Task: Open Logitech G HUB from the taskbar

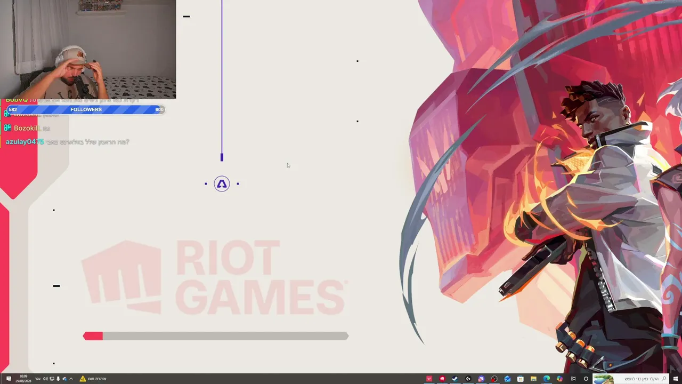Action: [468, 379]
